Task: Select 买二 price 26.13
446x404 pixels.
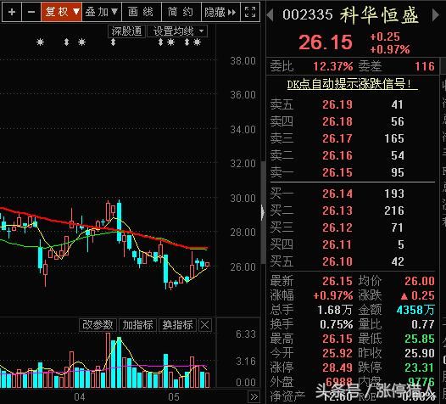Action: 337,210
